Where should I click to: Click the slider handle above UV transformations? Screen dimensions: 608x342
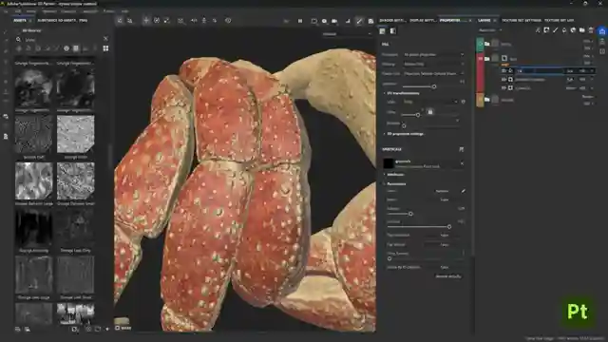click(x=434, y=86)
